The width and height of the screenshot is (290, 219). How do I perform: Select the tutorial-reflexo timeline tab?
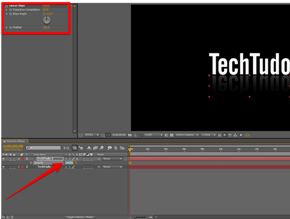(x=16, y=141)
